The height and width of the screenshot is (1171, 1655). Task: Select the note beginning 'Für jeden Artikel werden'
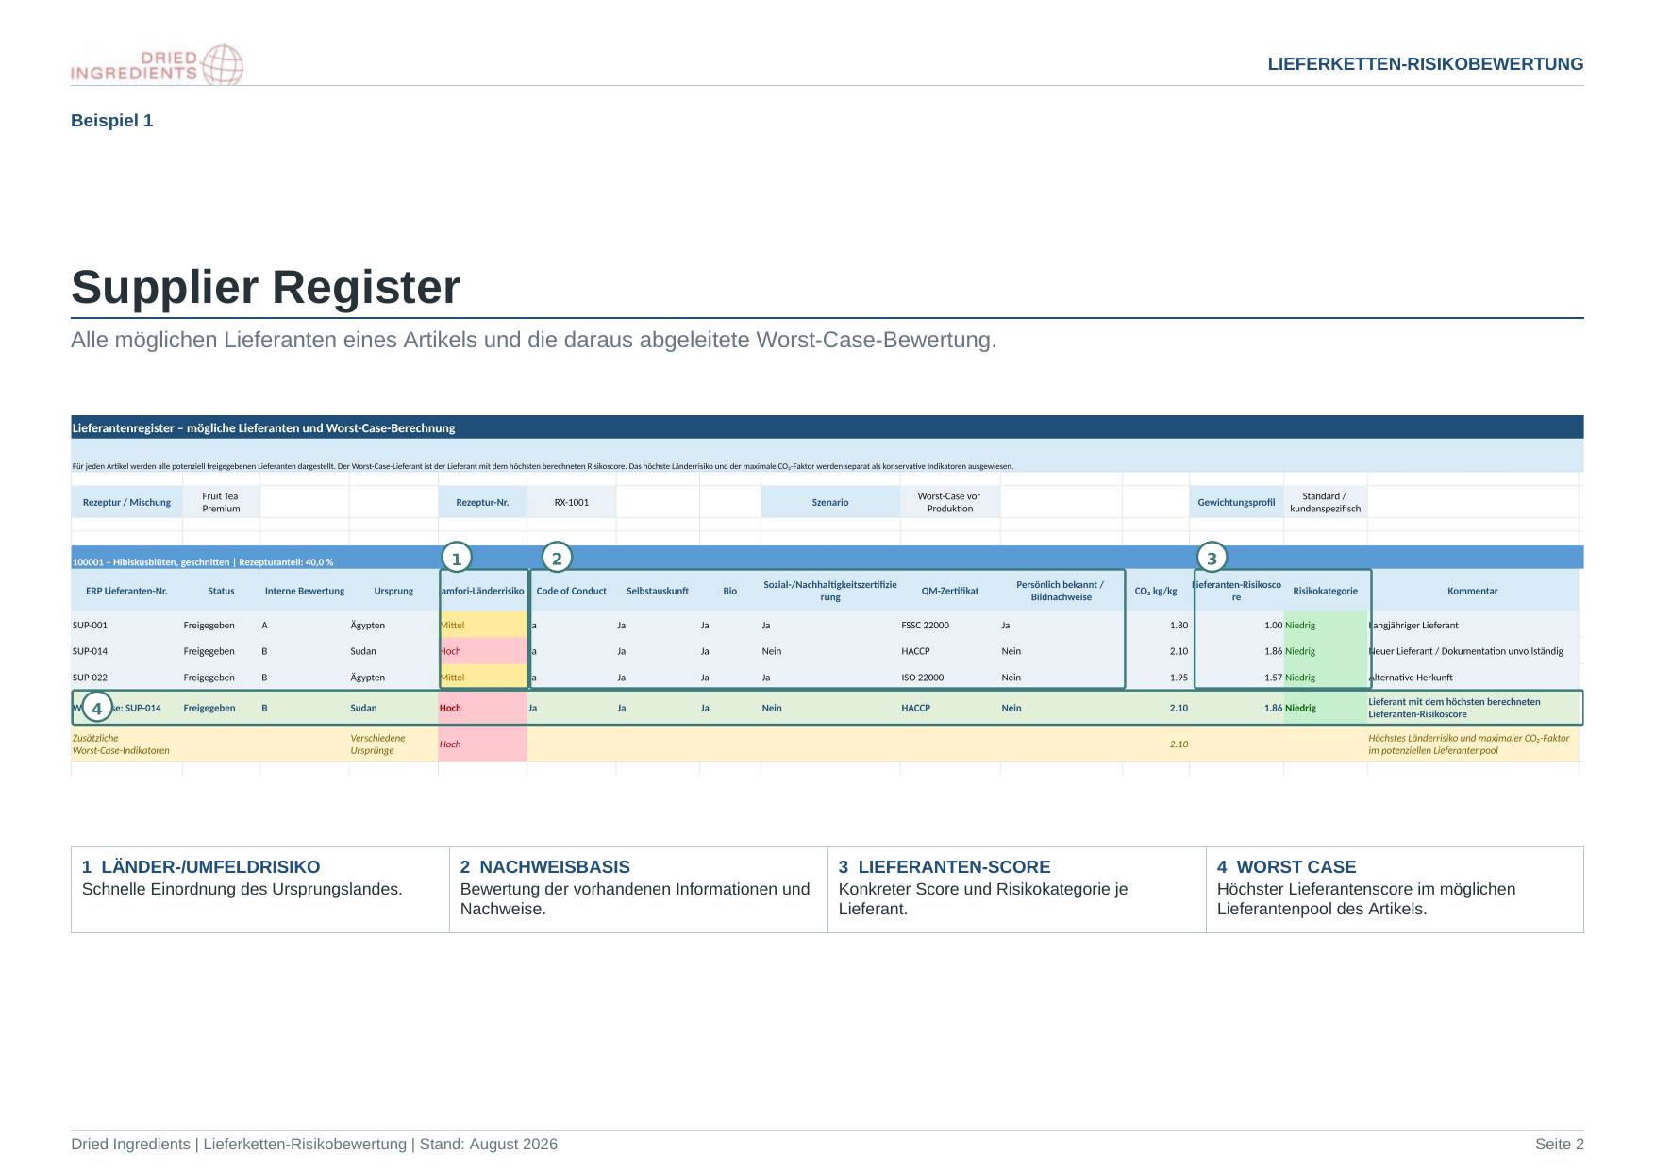(543, 466)
